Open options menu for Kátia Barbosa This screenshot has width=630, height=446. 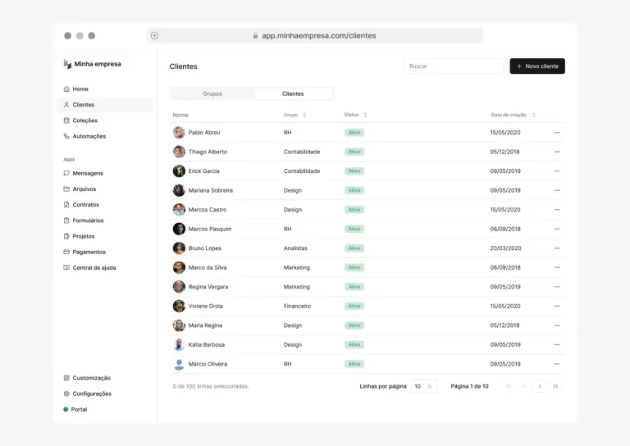pyautogui.click(x=557, y=344)
